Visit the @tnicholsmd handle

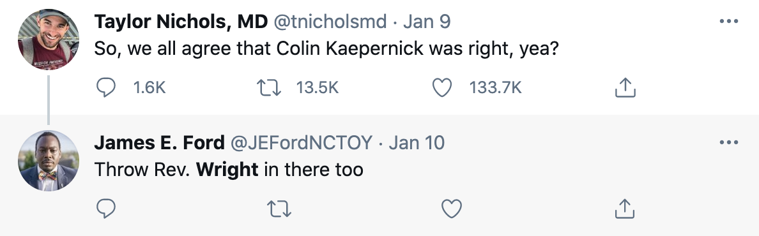pyautogui.click(x=330, y=22)
